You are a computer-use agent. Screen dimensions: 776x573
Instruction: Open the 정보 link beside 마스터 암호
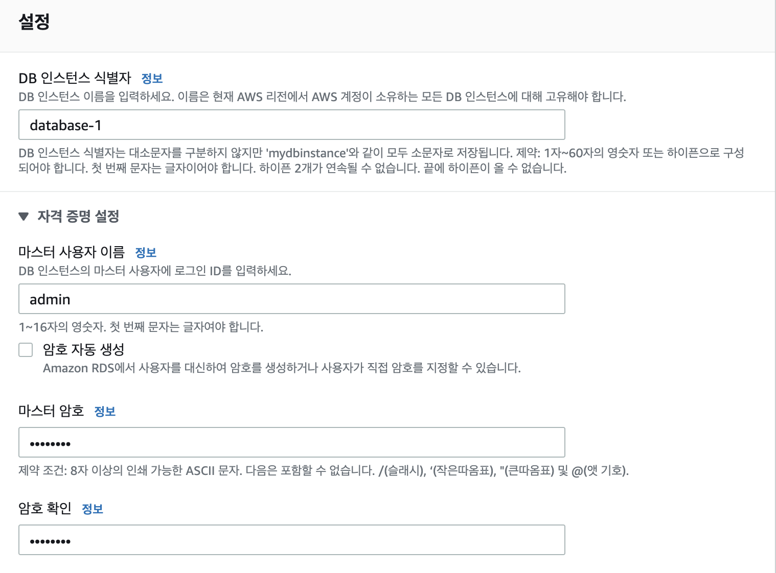tap(105, 412)
